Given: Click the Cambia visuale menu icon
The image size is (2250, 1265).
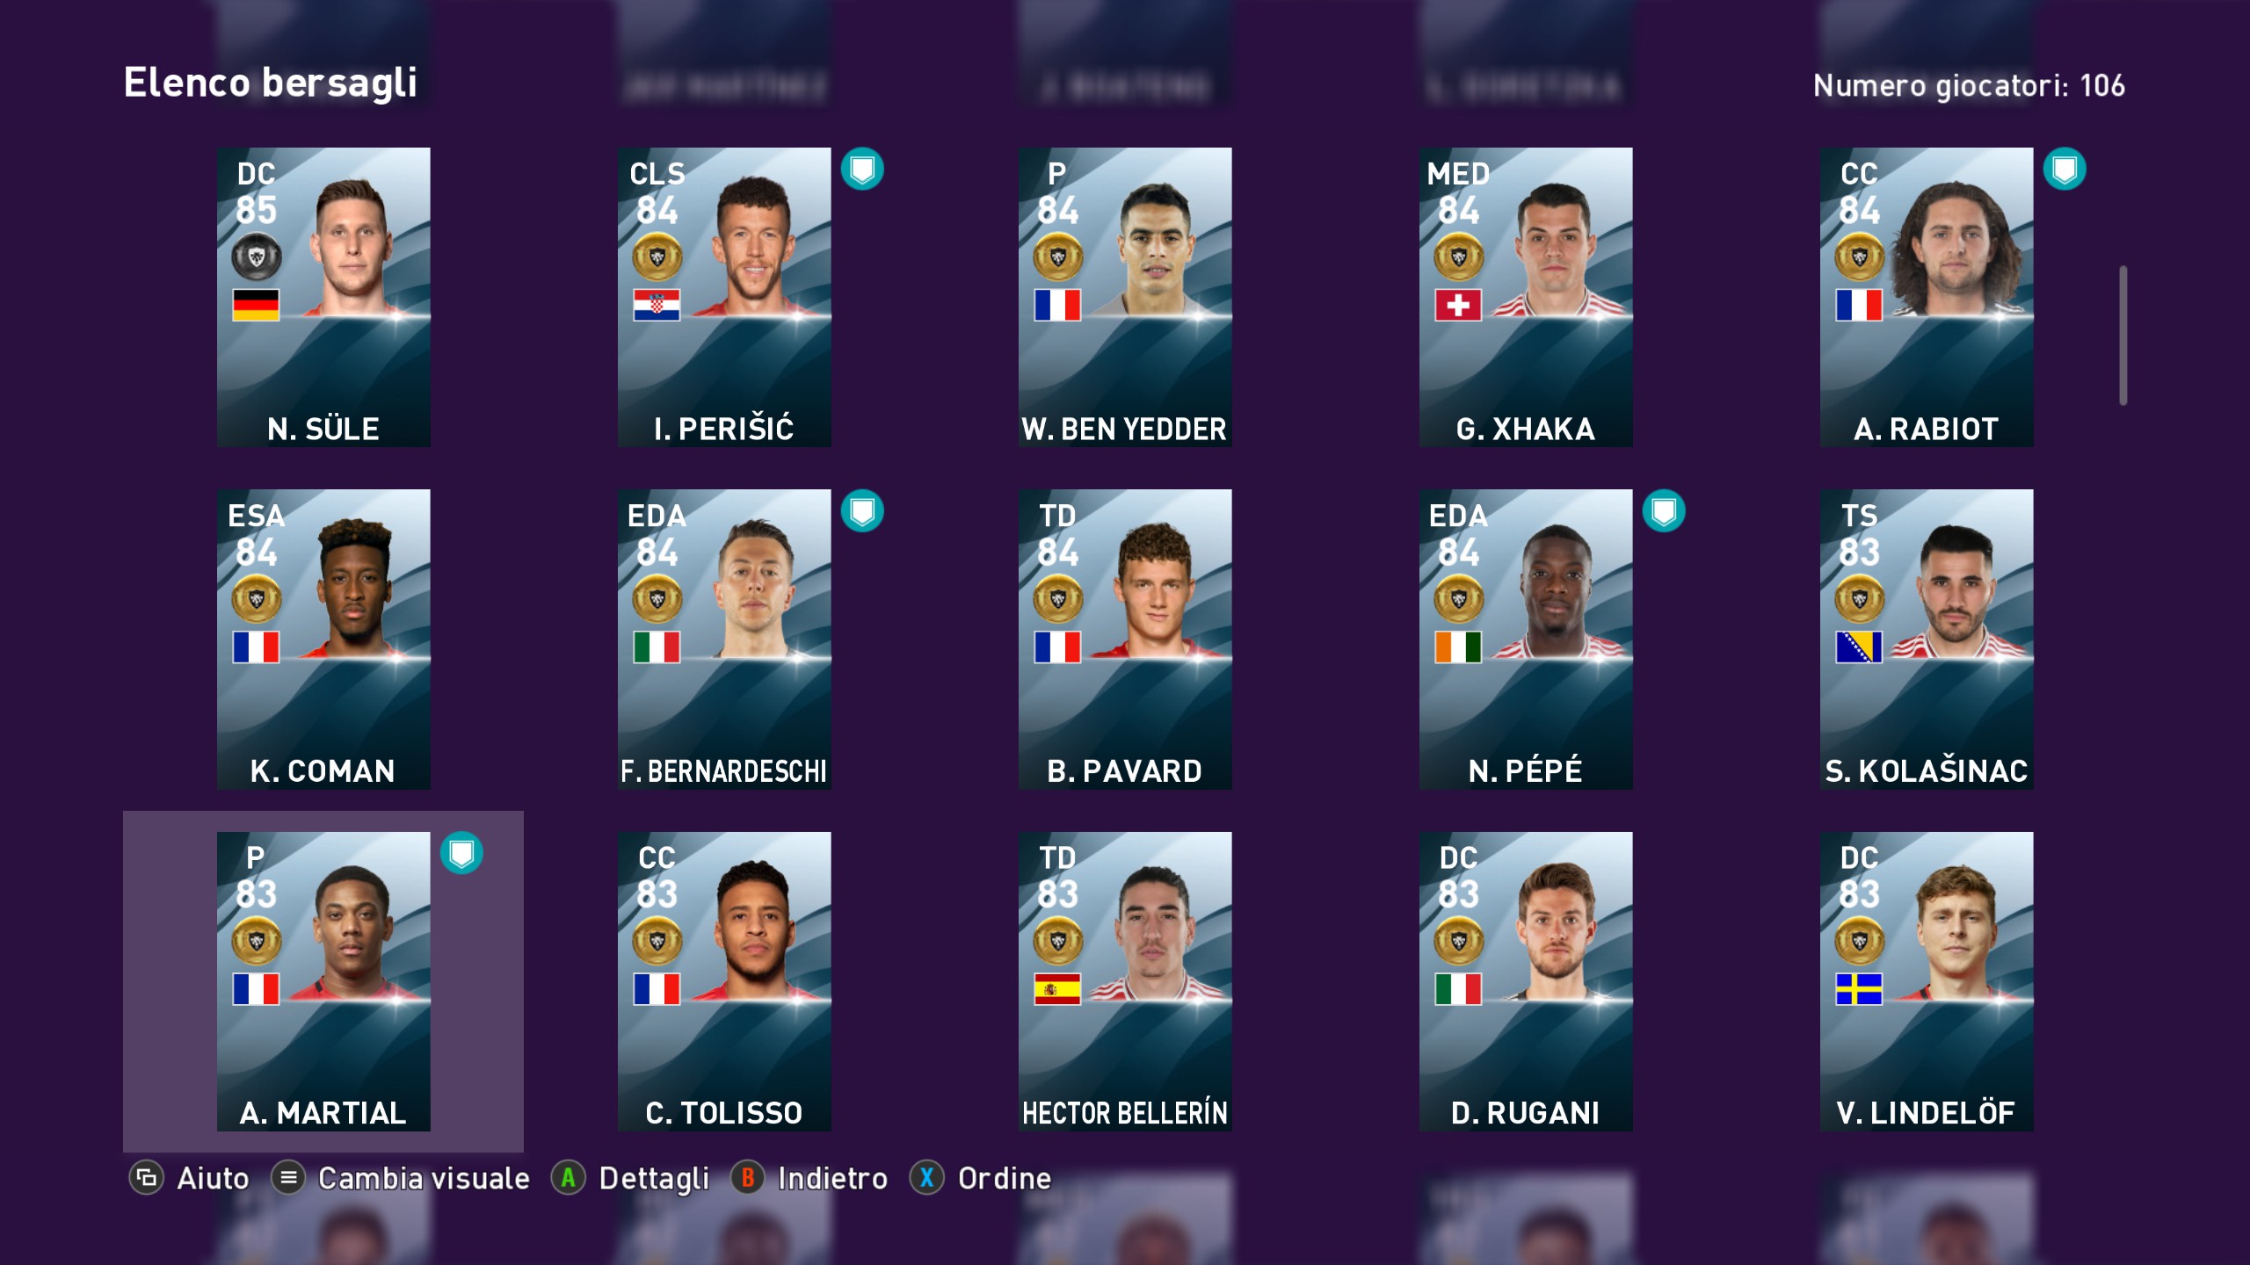Looking at the screenshot, I should point(288,1178).
